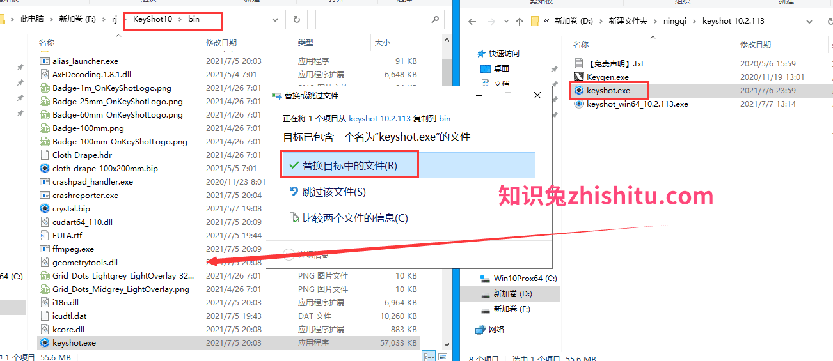Click 新加卷 (F:) in the left address path
Image resolution: width=833 pixels, height=361 pixels.
[x=77, y=19]
